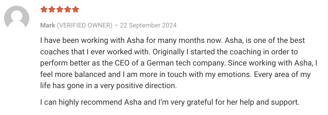The width and height of the screenshot is (328, 115).
Task: Click the gray user avatar icon
Action: click(17, 17)
